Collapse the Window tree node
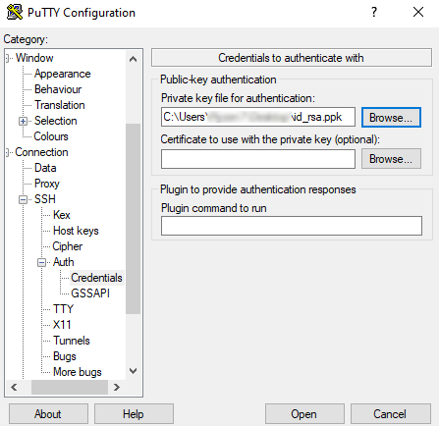The image size is (439, 426). tap(7, 58)
